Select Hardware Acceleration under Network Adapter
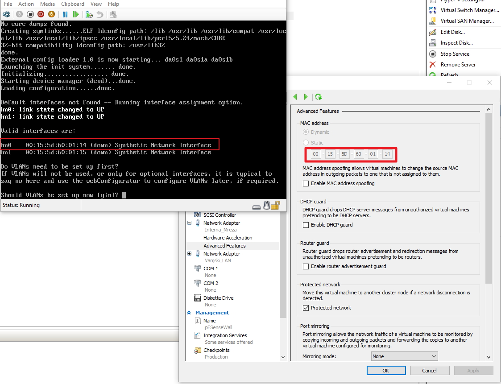The height and width of the screenshot is (384, 501). 228,238
